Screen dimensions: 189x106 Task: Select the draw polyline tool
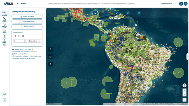19,36
